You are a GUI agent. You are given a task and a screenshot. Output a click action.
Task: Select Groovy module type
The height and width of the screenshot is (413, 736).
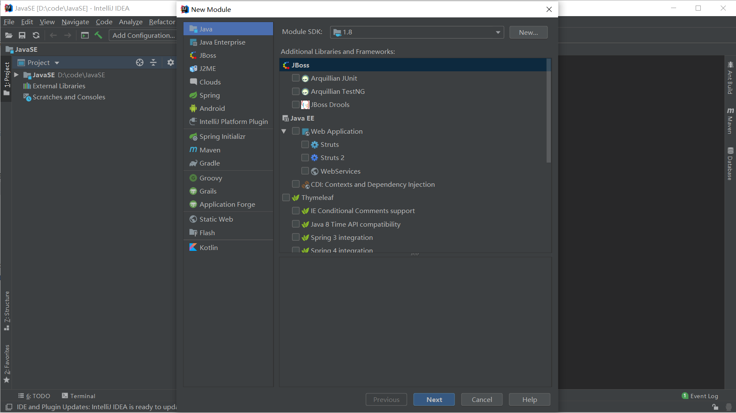click(228, 178)
